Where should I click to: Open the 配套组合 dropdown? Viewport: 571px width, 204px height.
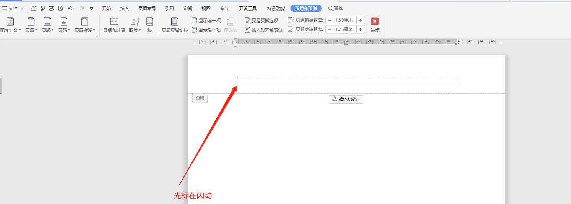coord(10,25)
